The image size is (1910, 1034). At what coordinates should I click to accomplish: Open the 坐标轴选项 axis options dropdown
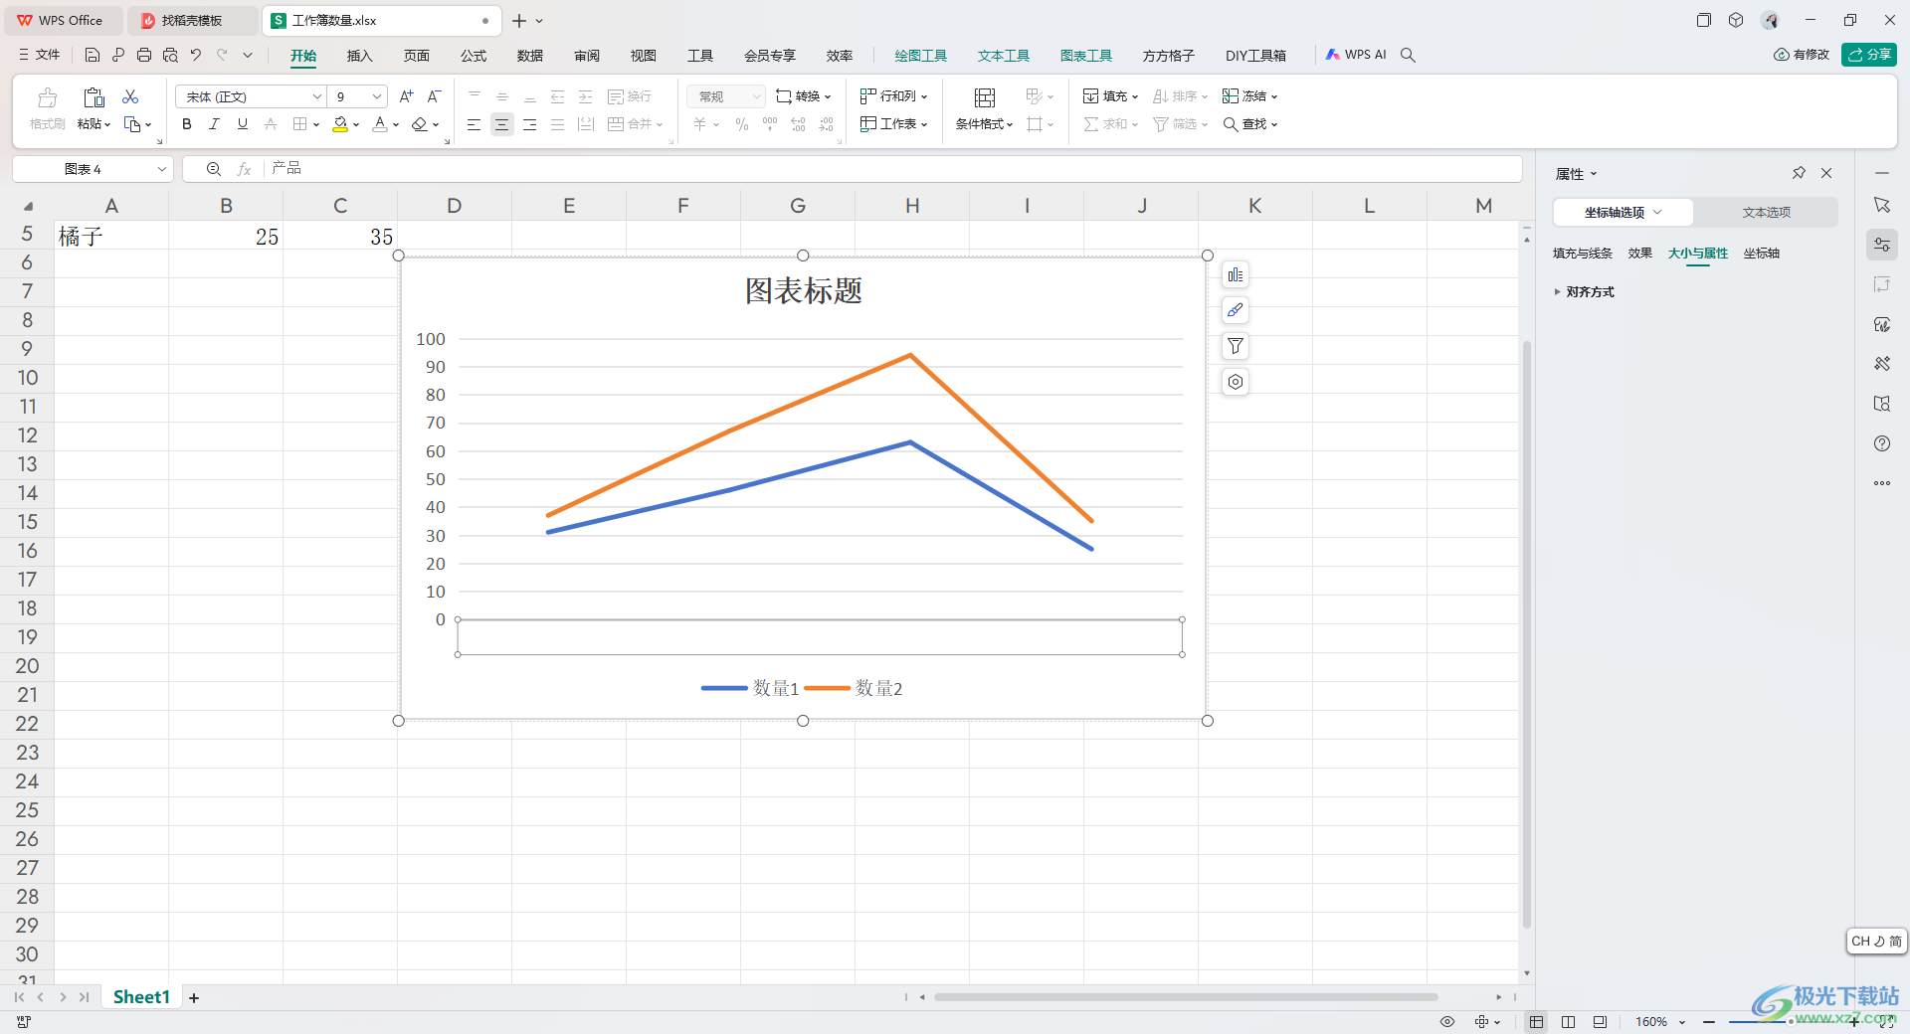[1623, 213]
